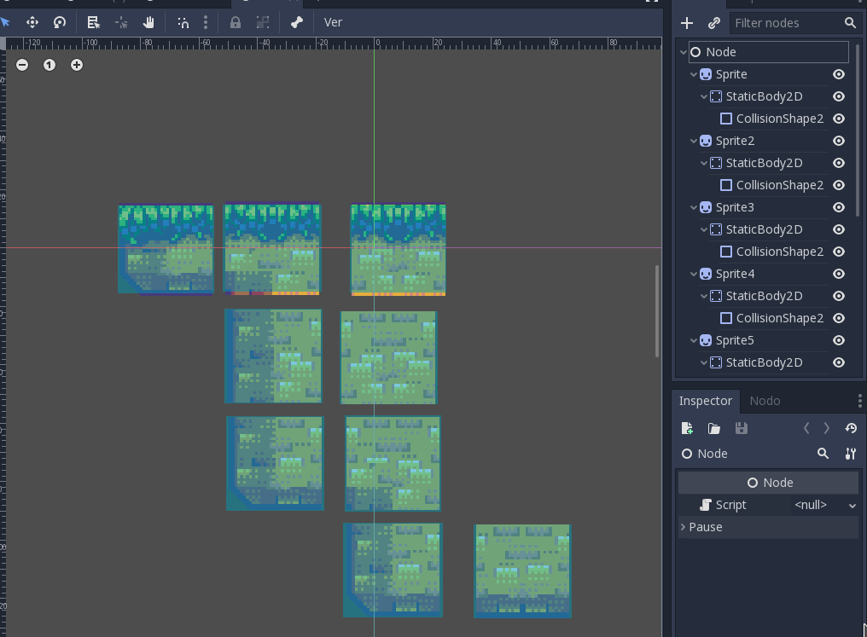
Task: Open snapping options via three-dots icon
Action: tap(206, 22)
